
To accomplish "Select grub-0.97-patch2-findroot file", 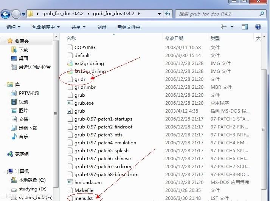I will [104, 127].
